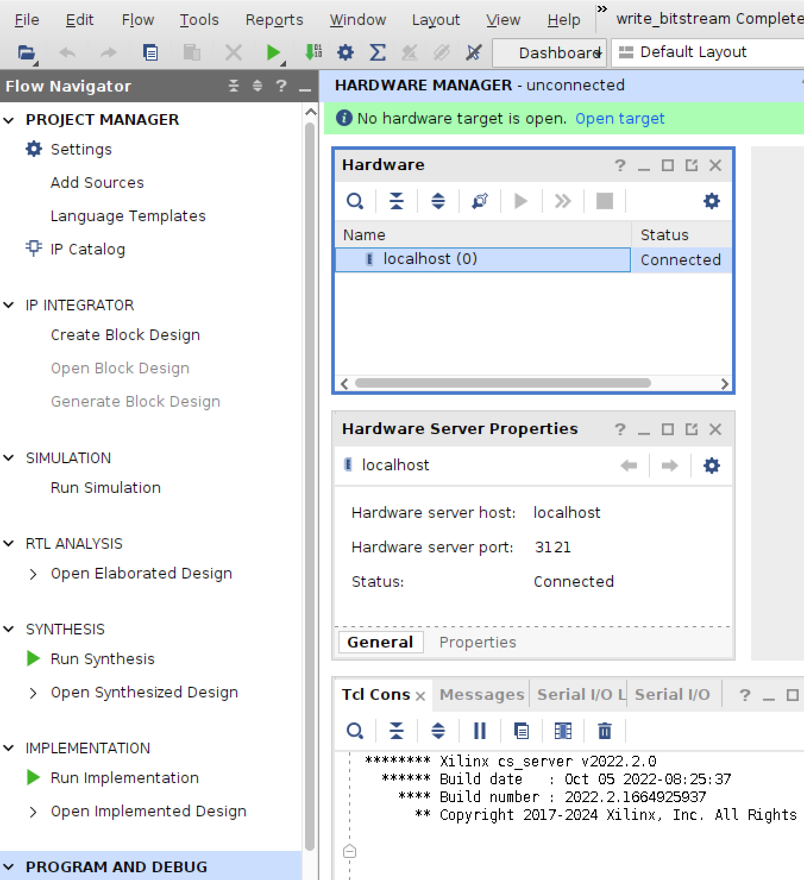Collapse IP INTEGRATOR section
Screen dimensions: 804x880
click(x=9, y=305)
